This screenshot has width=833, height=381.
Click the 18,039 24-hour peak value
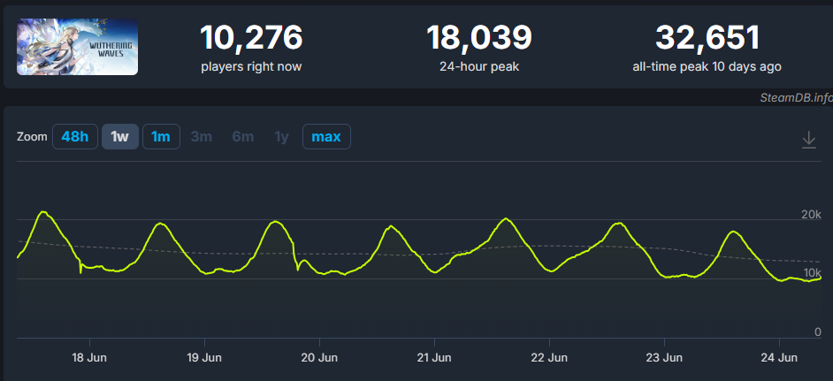tap(479, 38)
